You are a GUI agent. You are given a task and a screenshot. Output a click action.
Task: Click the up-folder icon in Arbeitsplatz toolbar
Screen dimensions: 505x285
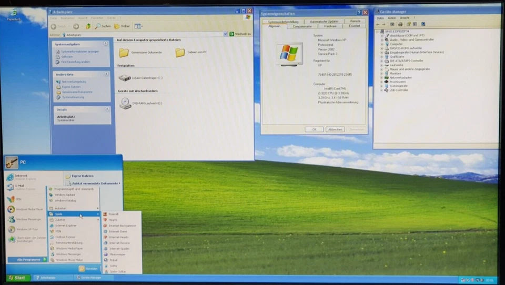[88, 26]
